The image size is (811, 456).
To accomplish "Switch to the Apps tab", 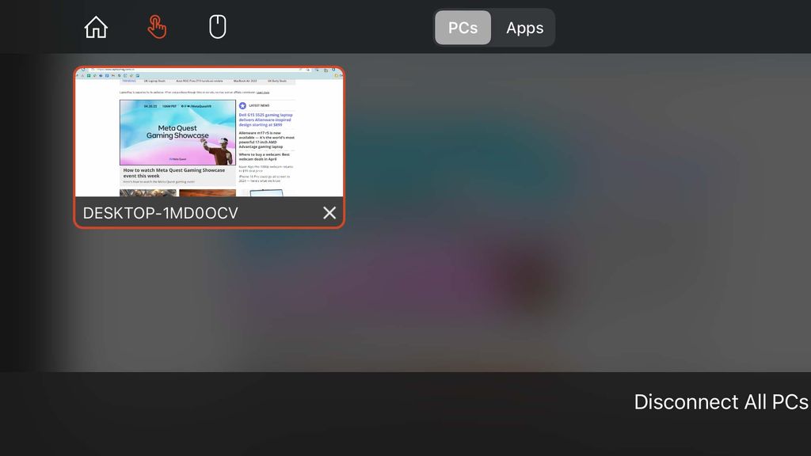I will point(524,27).
